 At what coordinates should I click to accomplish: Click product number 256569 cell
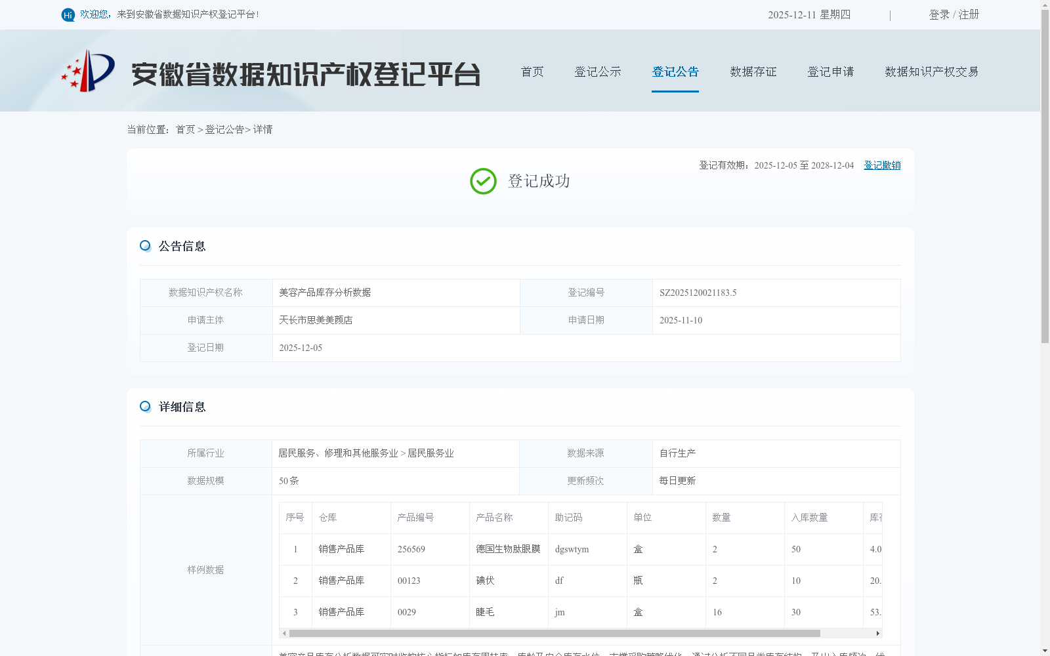click(x=411, y=549)
